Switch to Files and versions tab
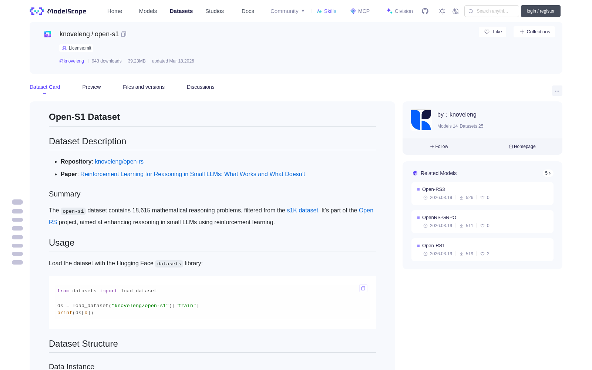This screenshot has height=370, width=592. pos(144,87)
